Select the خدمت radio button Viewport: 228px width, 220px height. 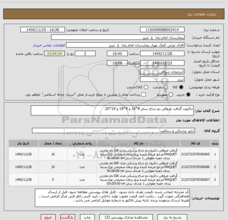tap(166, 87)
